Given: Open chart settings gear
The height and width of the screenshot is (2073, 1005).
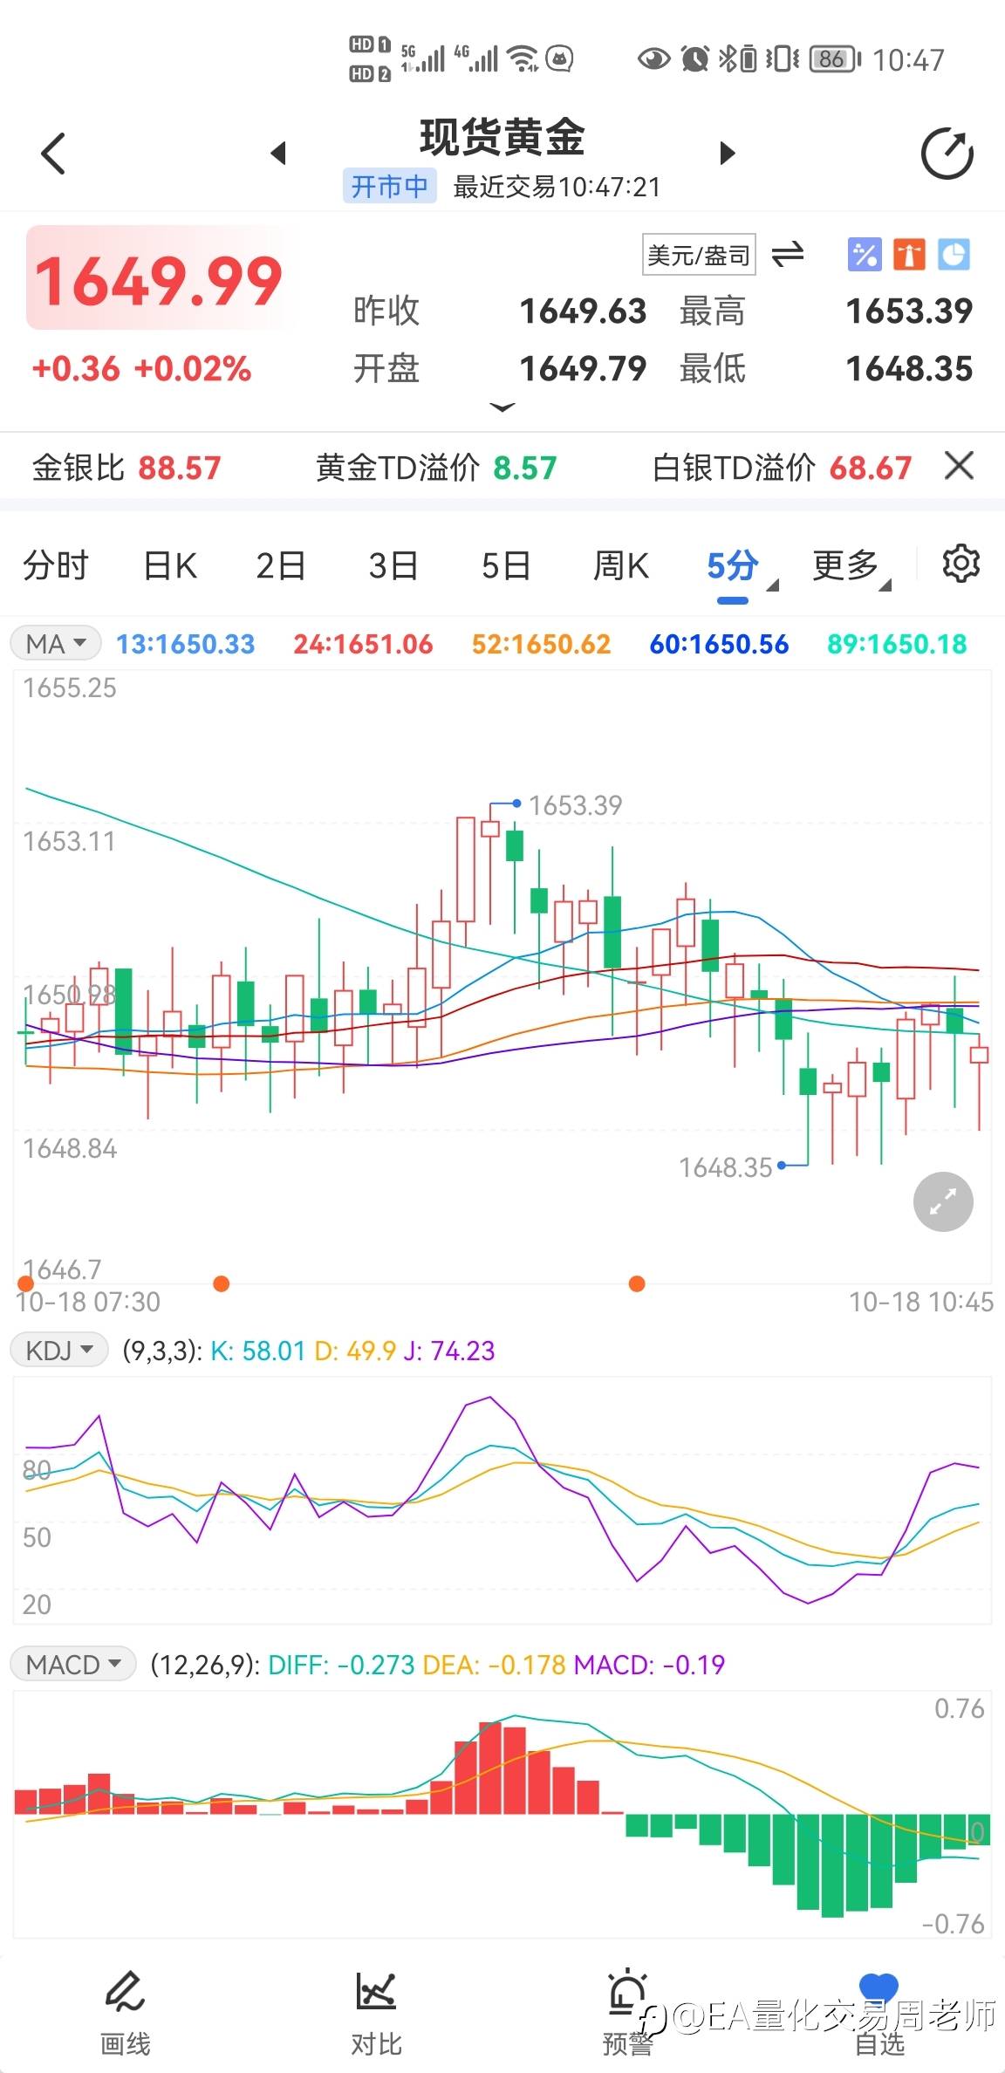Looking at the screenshot, I should coord(961,564).
